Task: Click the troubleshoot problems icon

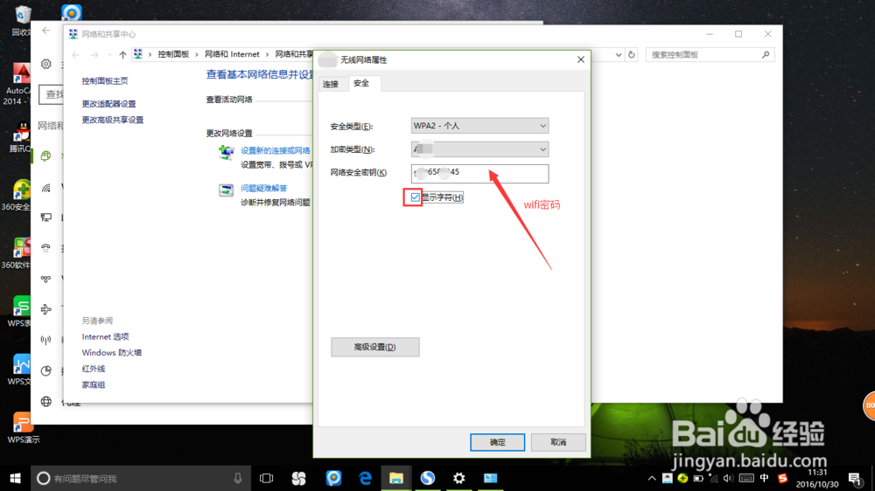Action: (226, 190)
